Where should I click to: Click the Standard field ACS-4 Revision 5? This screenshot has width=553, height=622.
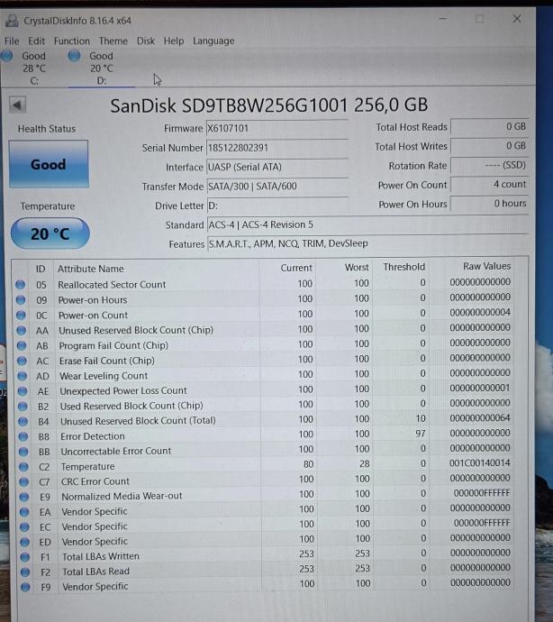pos(367,224)
